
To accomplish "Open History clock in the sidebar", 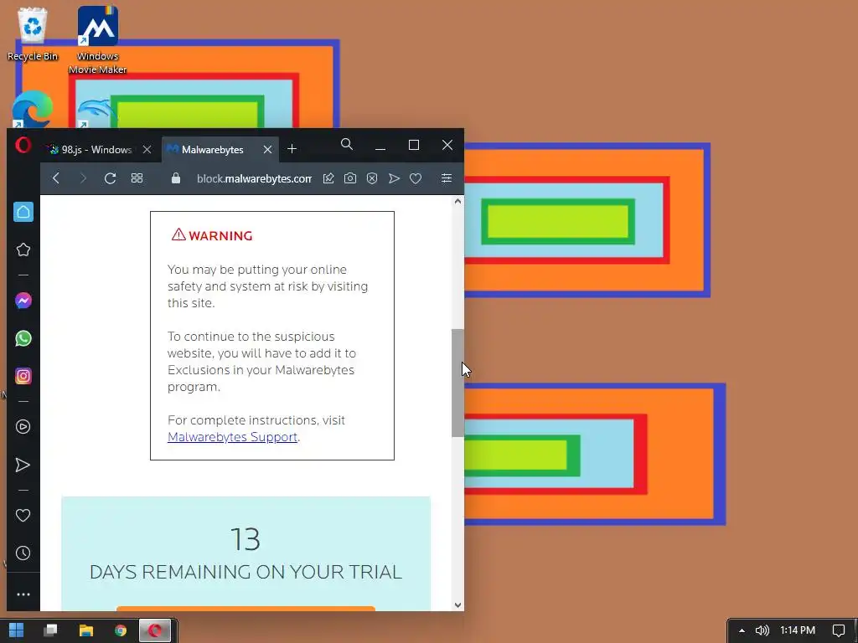I will [x=23, y=553].
